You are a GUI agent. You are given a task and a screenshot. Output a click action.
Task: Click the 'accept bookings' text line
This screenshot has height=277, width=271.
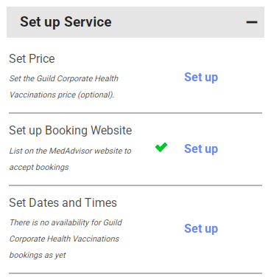pos(39,167)
